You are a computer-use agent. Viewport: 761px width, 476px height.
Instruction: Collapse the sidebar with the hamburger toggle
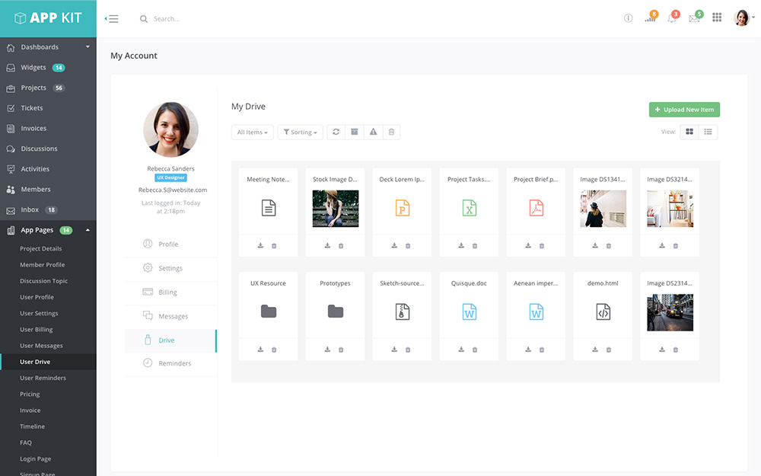(x=112, y=18)
